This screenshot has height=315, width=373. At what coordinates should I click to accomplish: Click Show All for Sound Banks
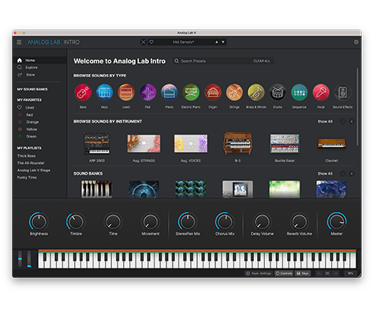tap(325, 173)
